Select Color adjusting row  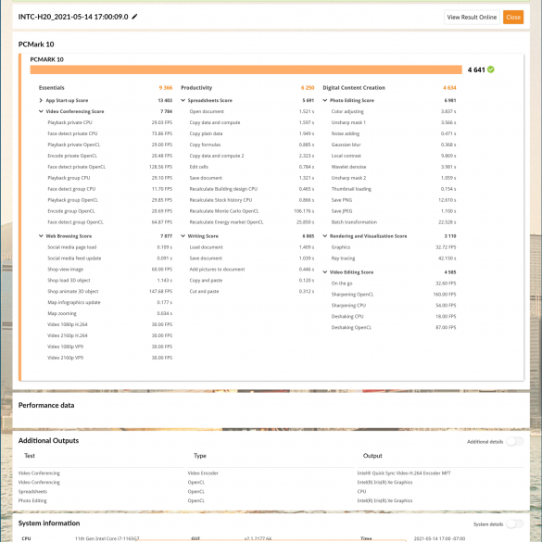point(394,111)
